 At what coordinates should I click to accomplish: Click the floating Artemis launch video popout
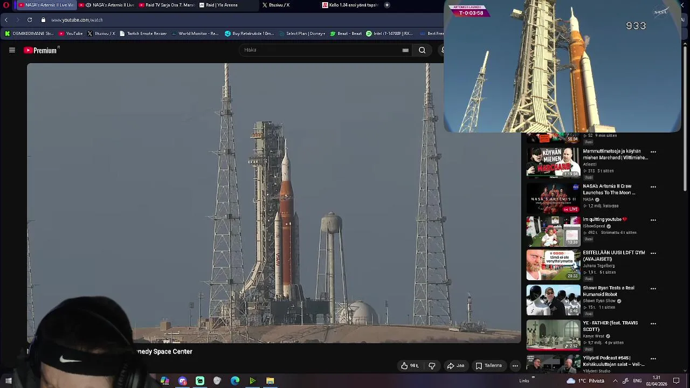tap(562, 66)
